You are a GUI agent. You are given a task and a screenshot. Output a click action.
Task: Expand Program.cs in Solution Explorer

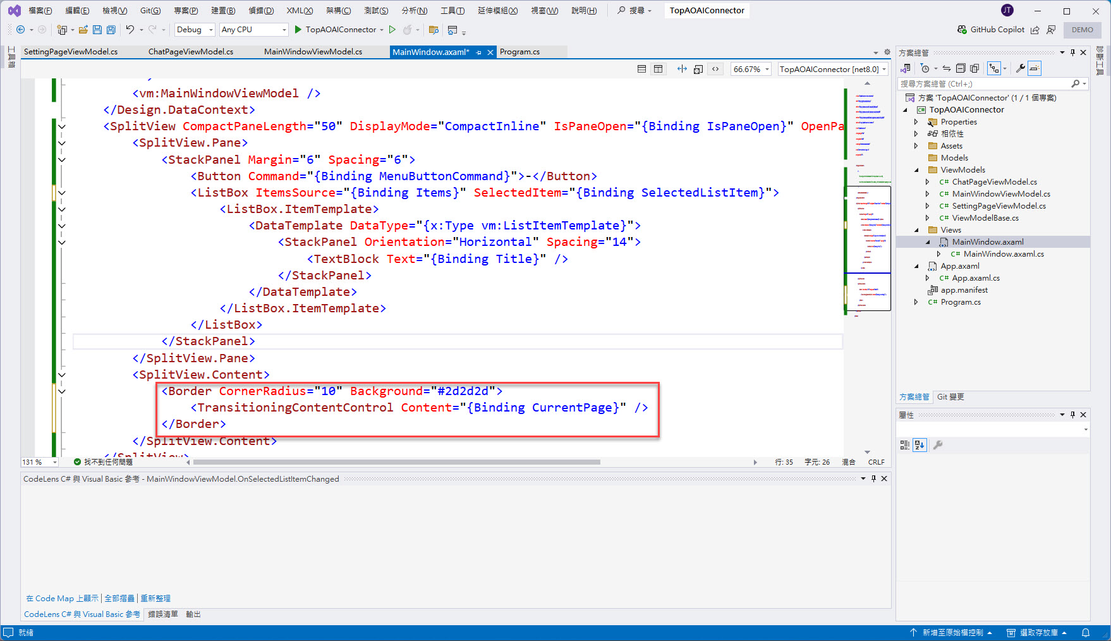(x=916, y=302)
